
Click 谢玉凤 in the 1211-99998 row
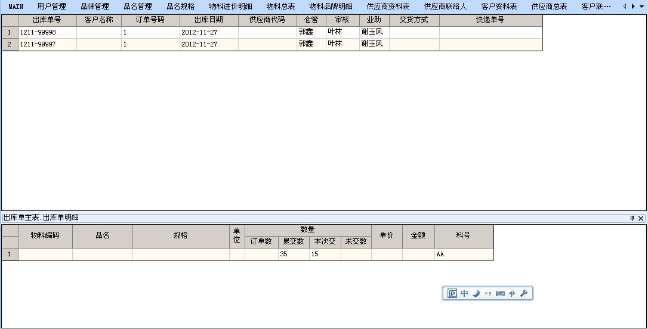(x=374, y=32)
